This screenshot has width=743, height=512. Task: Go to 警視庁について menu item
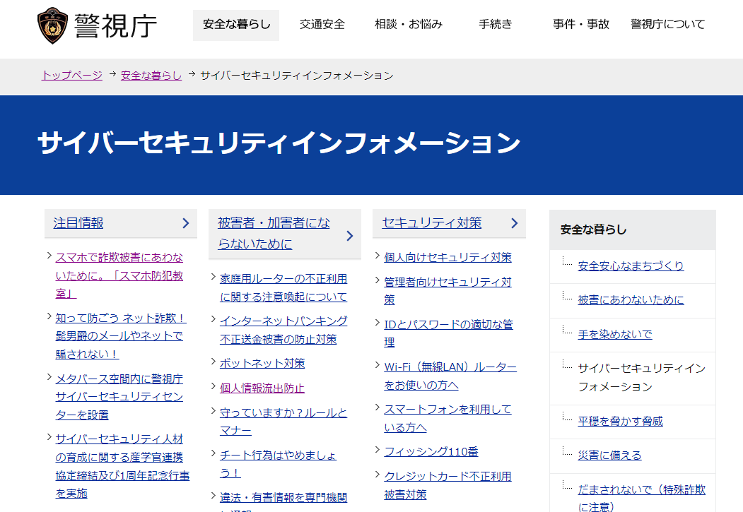pyautogui.click(x=667, y=25)
